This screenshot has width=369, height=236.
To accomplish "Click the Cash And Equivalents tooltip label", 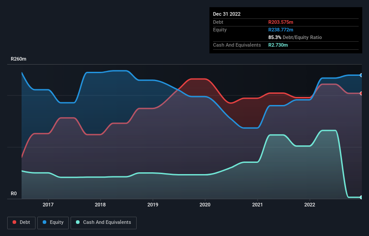I will click(237, 45).
